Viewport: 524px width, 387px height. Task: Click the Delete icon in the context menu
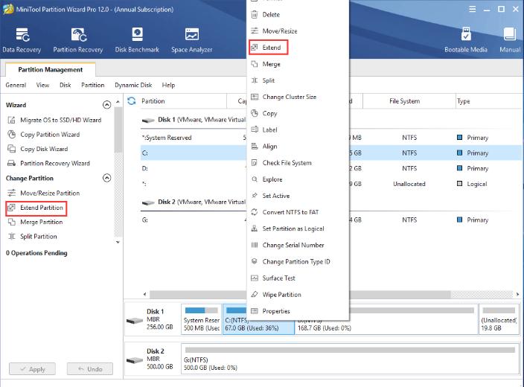(x=255, y=14)
